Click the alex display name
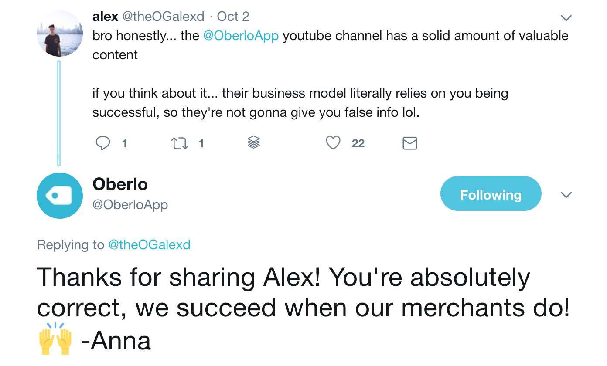 (105, 17)
